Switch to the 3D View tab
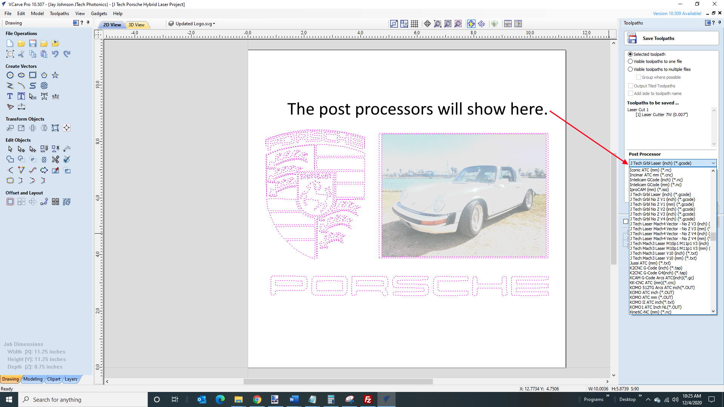Viewport: 724px width, 407px height. (x=136, y=25)
